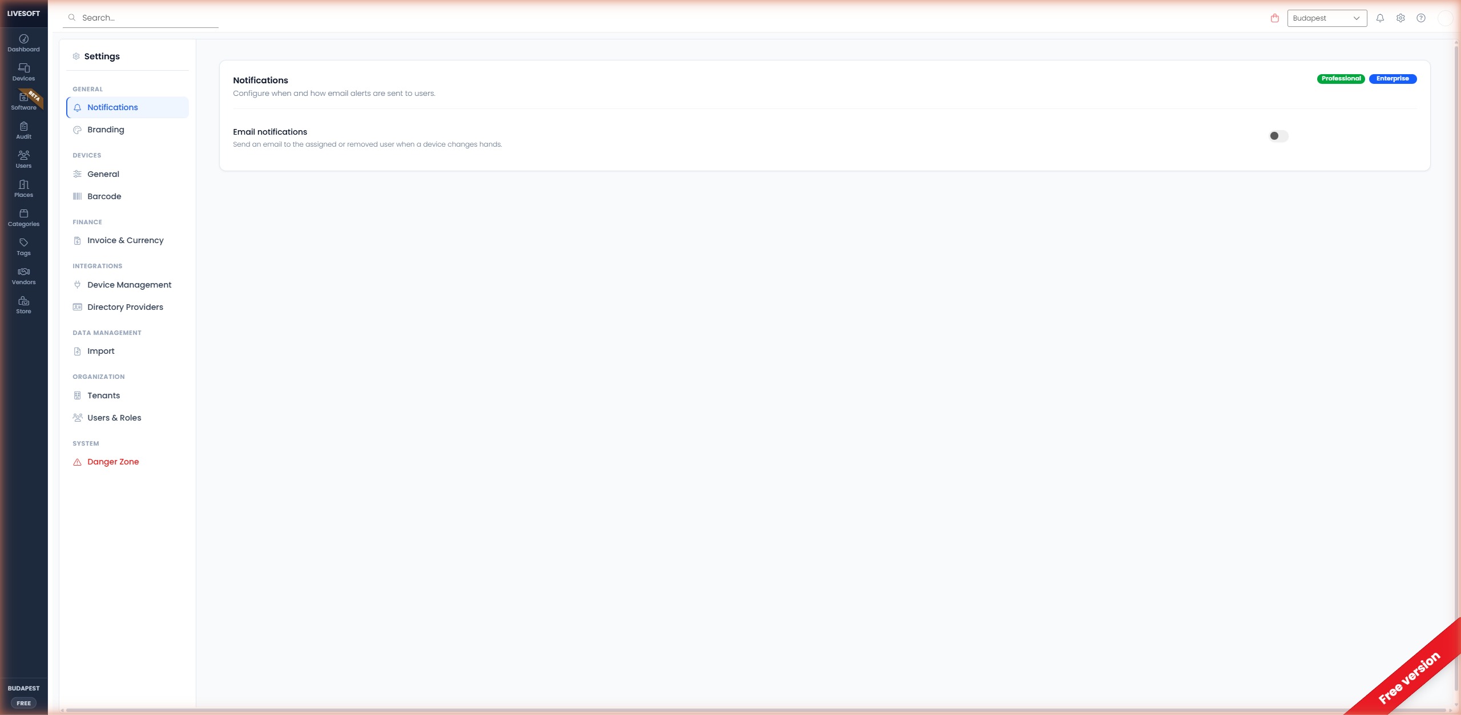View the Audit section in the sidebar
The image size is (1461, 715).
pos(23,130)
